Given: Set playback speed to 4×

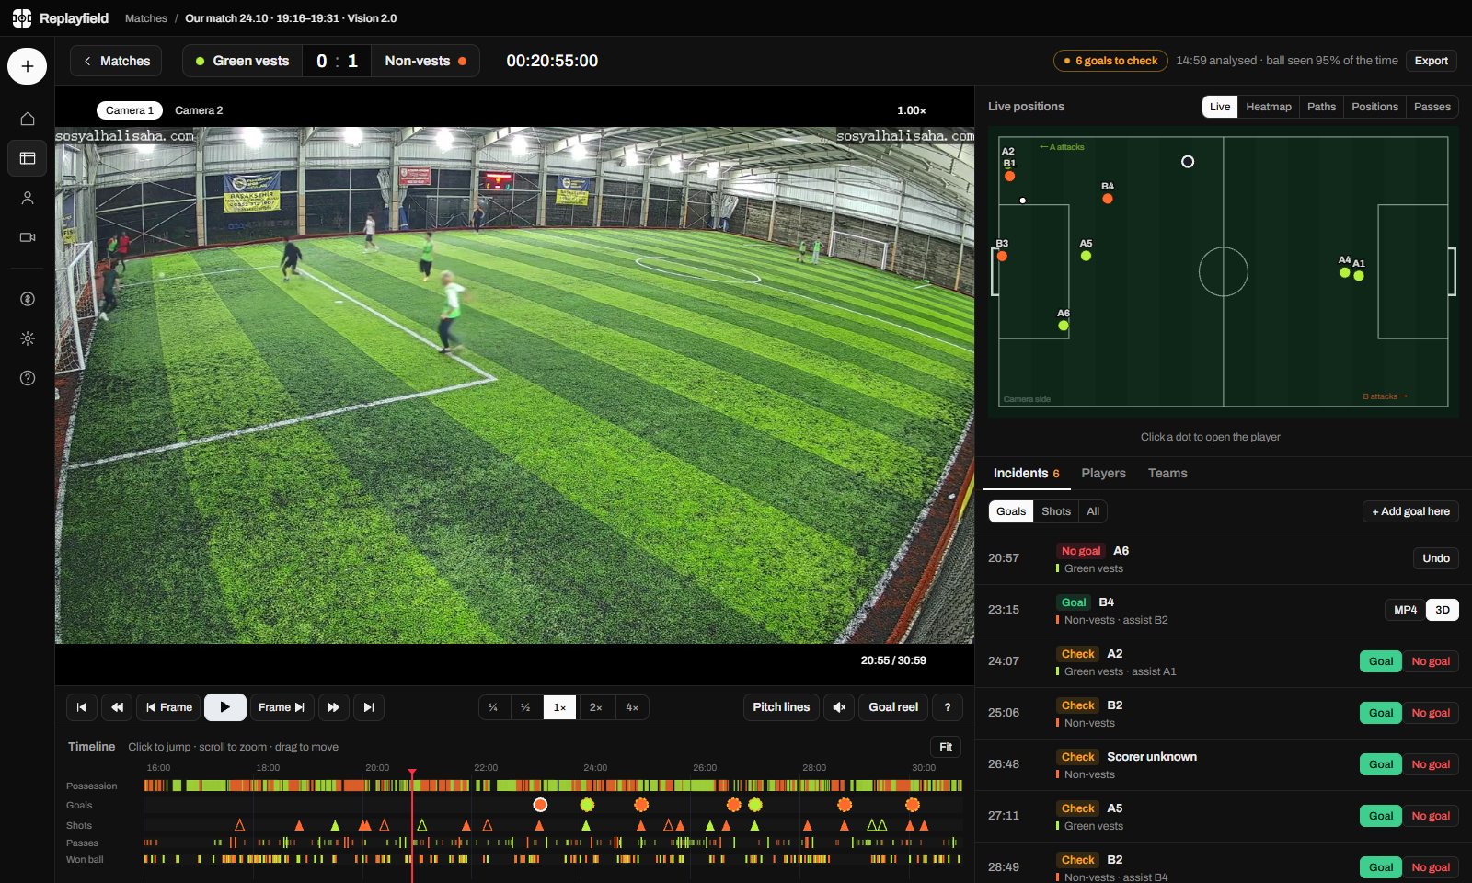Looking at the screenshot, I should [x=632, y=707].
